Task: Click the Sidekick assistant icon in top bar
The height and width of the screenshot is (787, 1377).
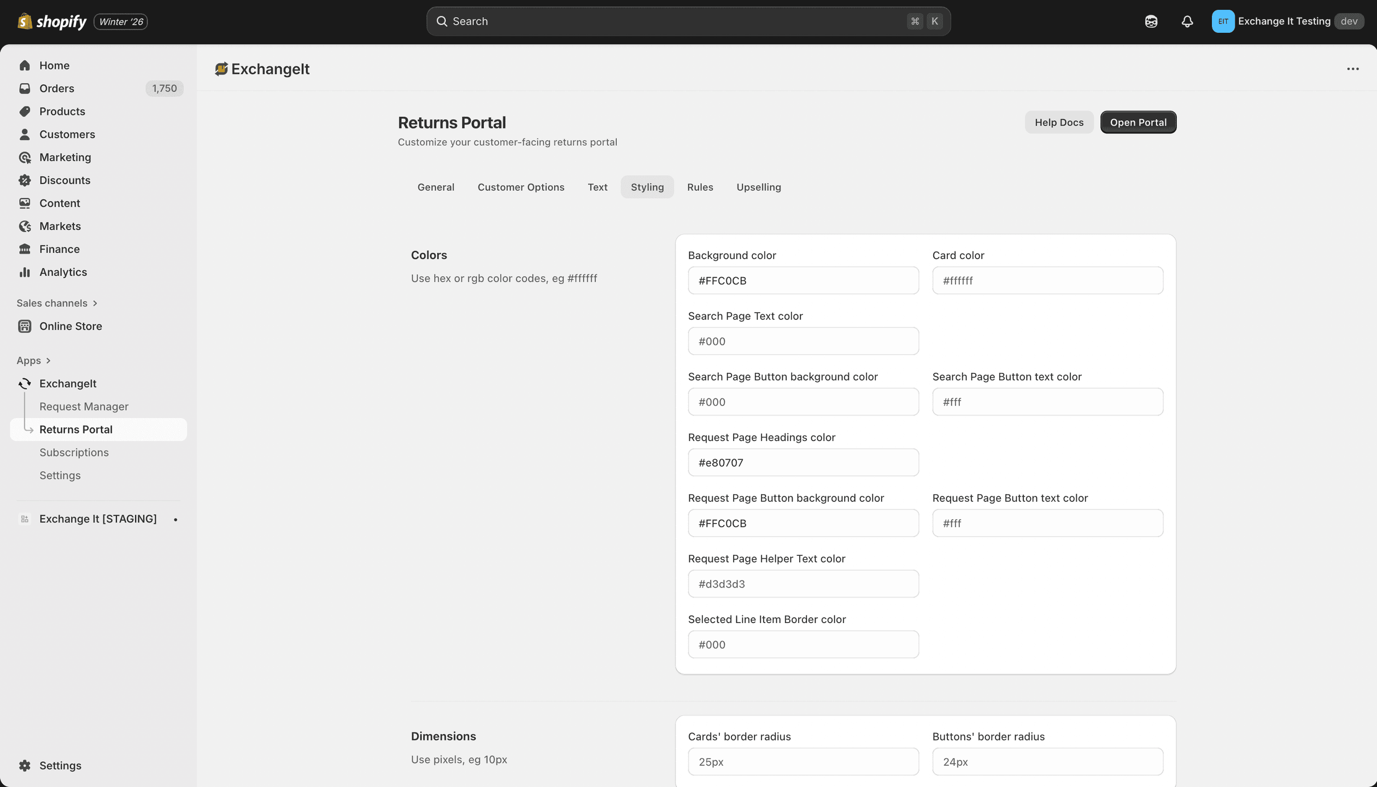Action: (x=1151, y=21)
